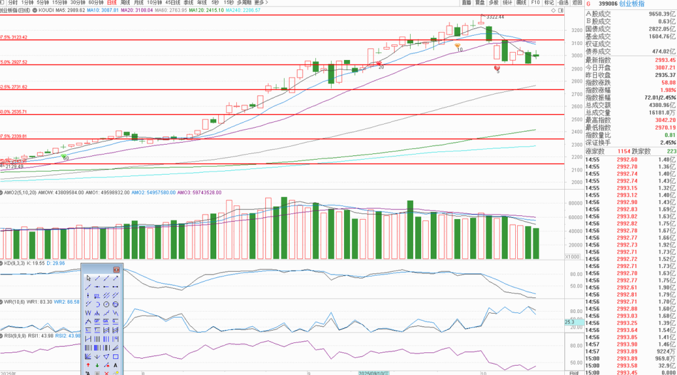Viewport: 677px width, 375px height.
Task: Pick the down-pointing arrow tool in palette
Action: click(x=97, y=356)
